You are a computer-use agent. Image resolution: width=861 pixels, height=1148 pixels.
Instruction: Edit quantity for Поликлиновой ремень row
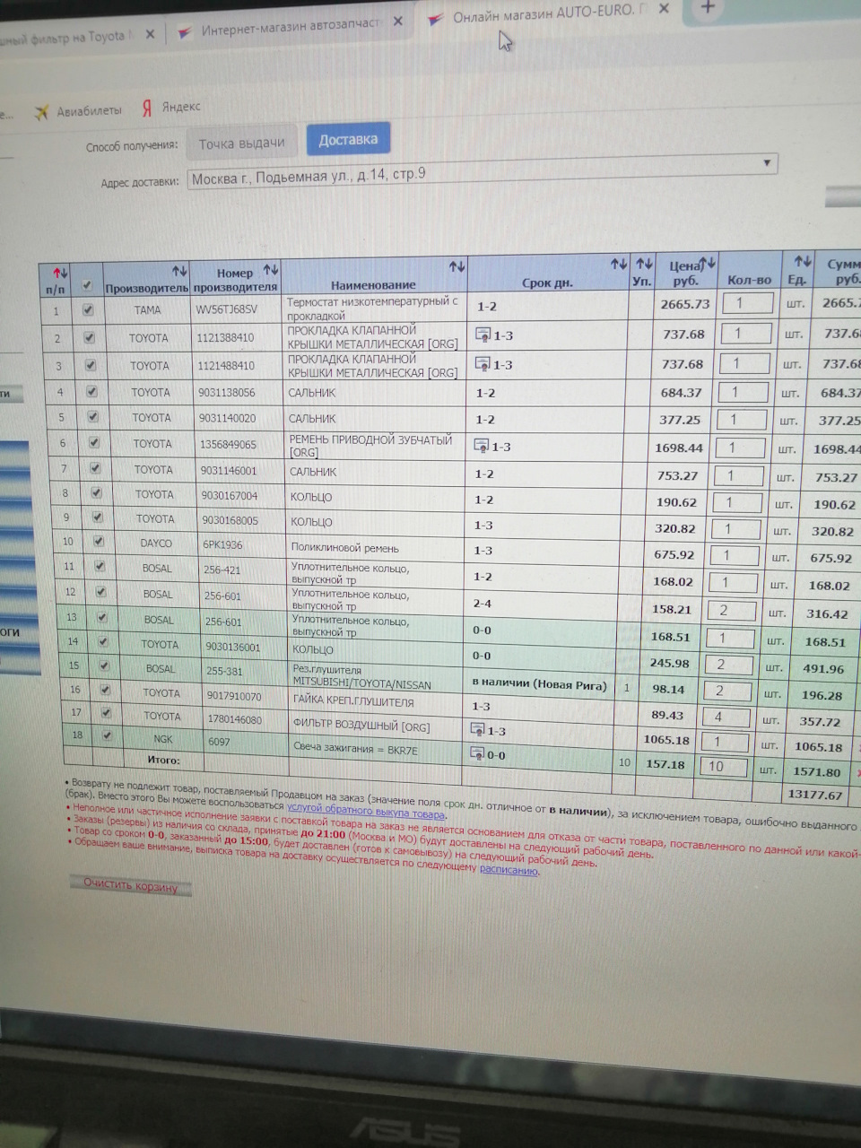pos(735,555)
